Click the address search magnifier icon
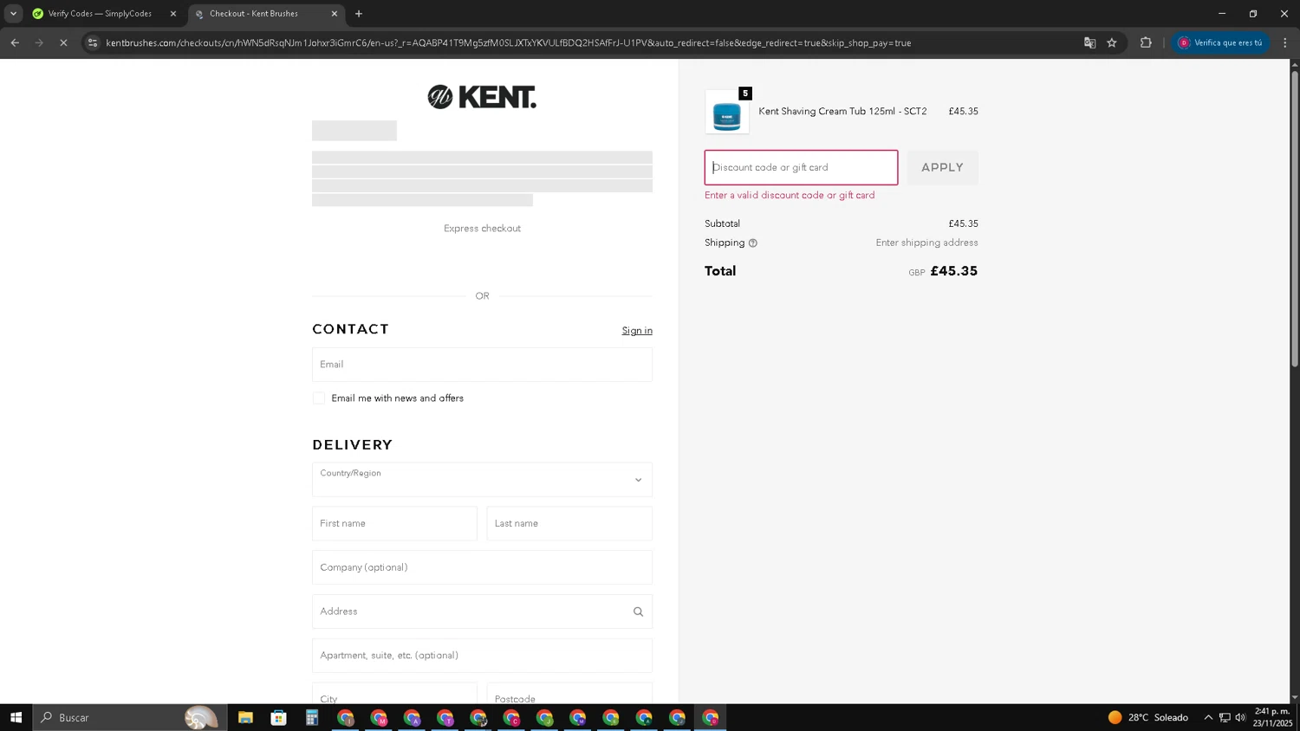This screenshot has height=731, width=1300. pos(638,611)
